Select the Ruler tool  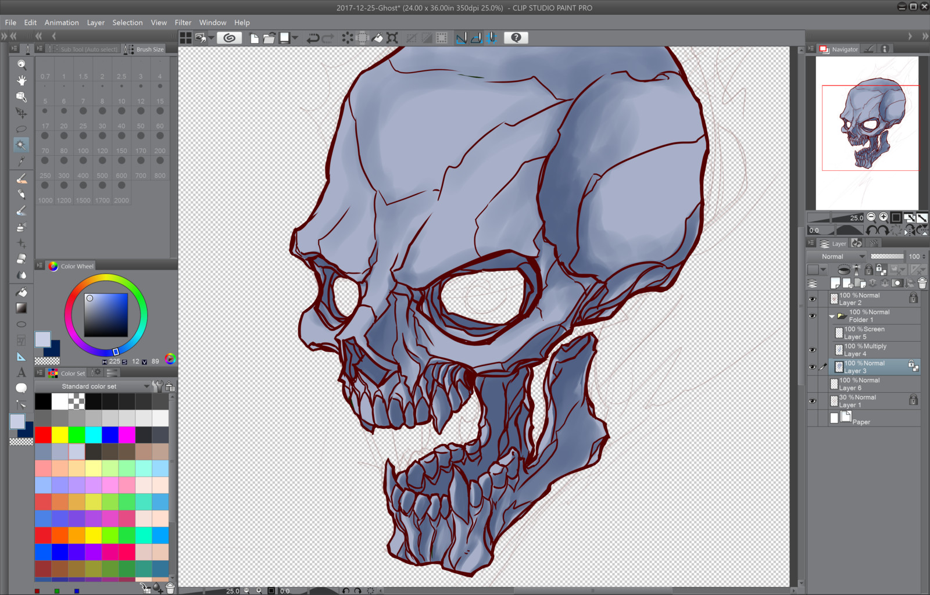tap(22, 356)
